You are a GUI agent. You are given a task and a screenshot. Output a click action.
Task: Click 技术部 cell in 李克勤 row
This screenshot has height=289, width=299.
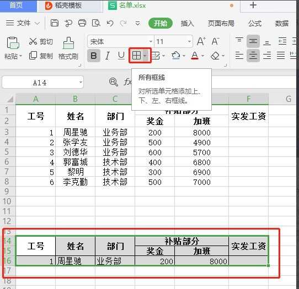pyautogui.click(x=115, y=182)
